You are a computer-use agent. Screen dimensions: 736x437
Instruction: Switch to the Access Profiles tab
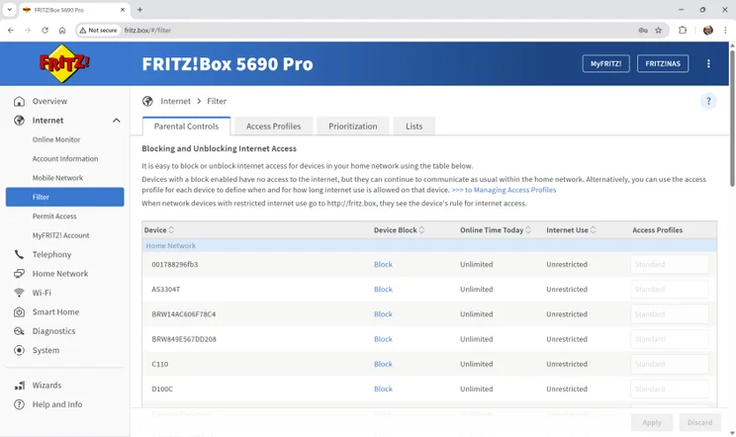pyautogui.click(x=273, y=127)
